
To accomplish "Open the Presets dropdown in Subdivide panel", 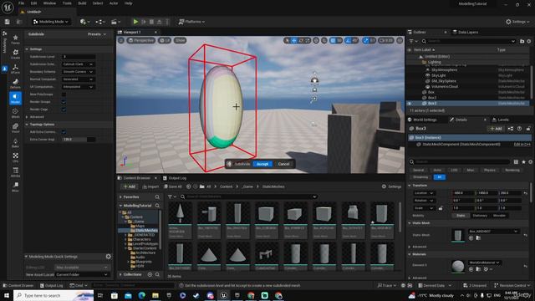I will [97, 34].
